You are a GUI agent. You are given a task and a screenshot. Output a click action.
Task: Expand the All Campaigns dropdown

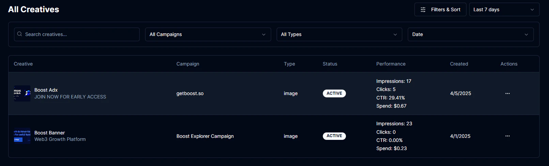click(208, 34)
